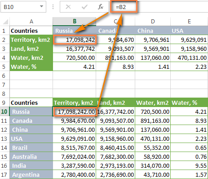This screenshot has height=179, width=208.
Task: Select column A header
Action: pyautogui.click(x=31, y=22)
